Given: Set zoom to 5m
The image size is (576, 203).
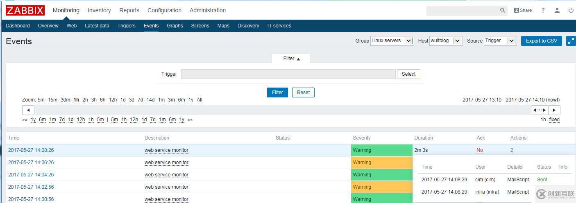Looking at the screenshot, I should coord(41,100).
